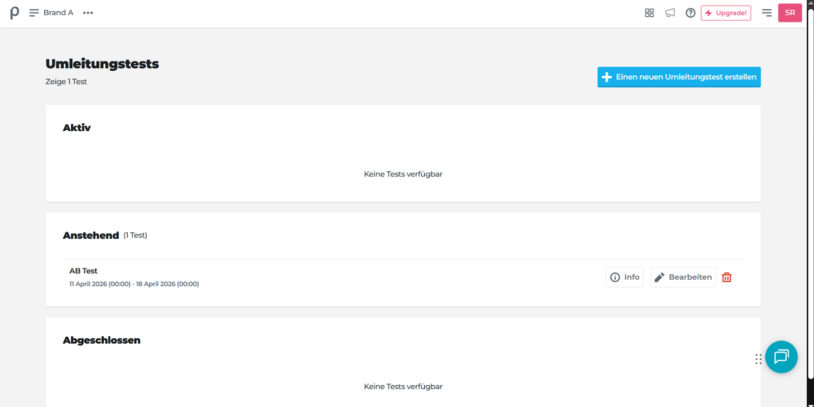This screenshot has height=407, width=814.
Task: Open the apps grid icon
Action: (x=649, y=13)
